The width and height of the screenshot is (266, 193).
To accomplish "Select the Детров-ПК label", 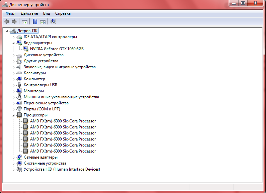I will (x=27, y=31).
